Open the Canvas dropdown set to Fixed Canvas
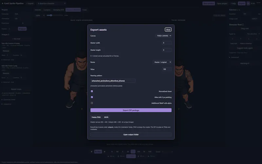The width and height of the screenshot is (262, 164). point(163,36)
